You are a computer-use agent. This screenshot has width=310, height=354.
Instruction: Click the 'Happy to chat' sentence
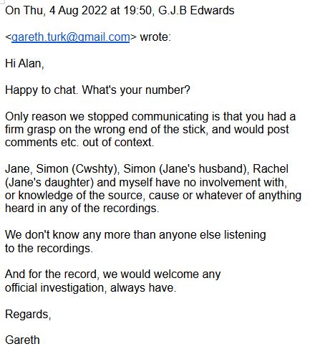(42, 90)
